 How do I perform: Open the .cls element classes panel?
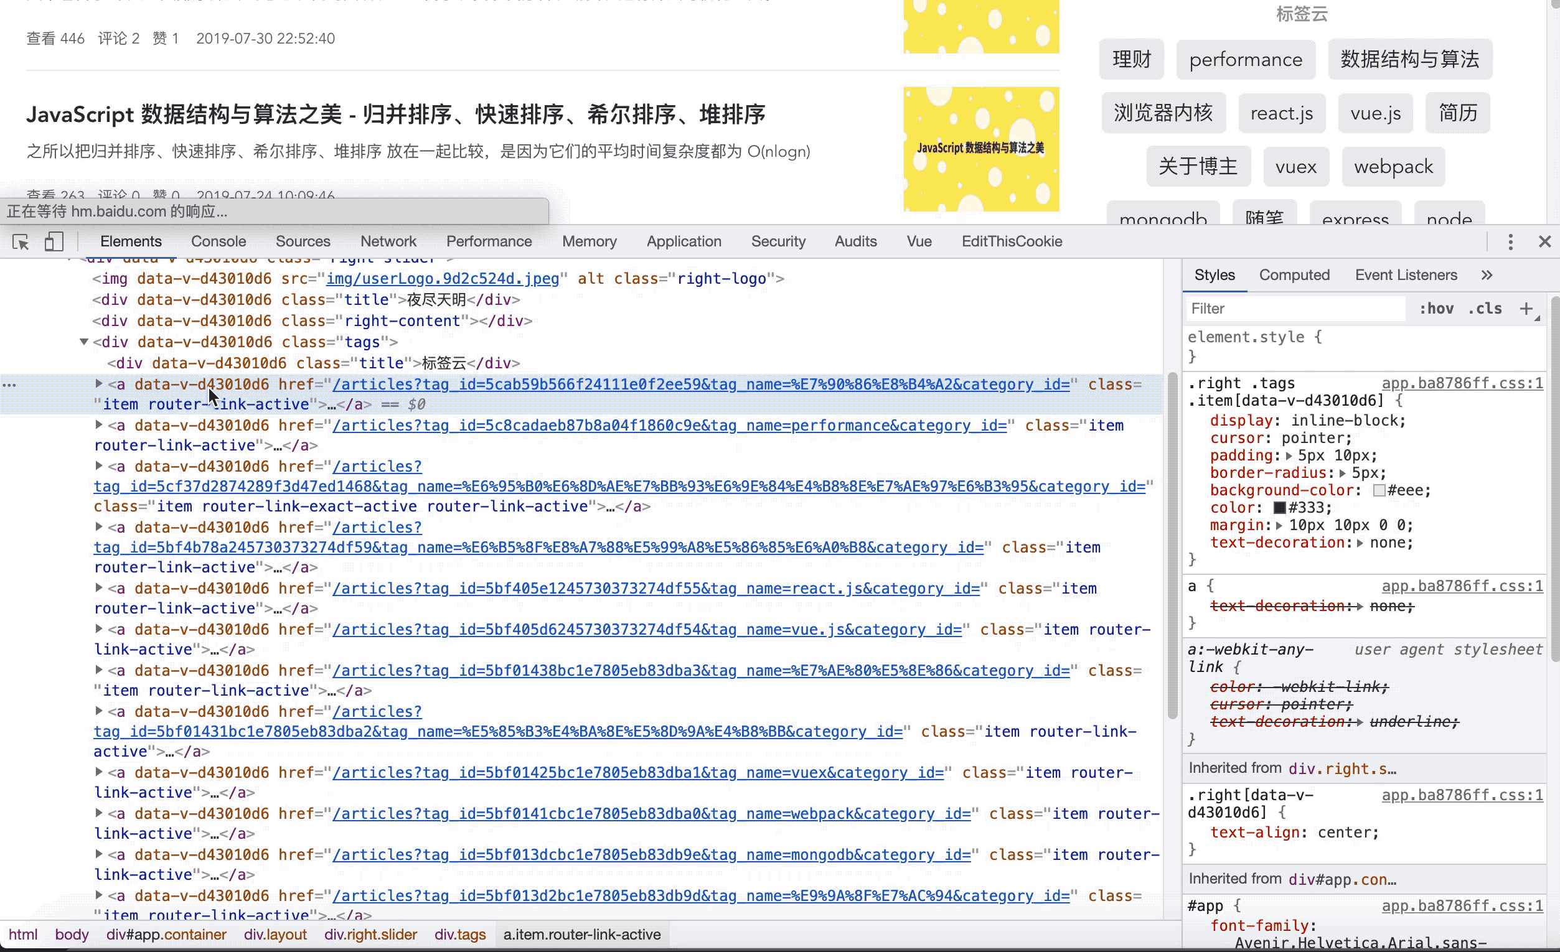pyautogui.click(x=1485, y=308)
